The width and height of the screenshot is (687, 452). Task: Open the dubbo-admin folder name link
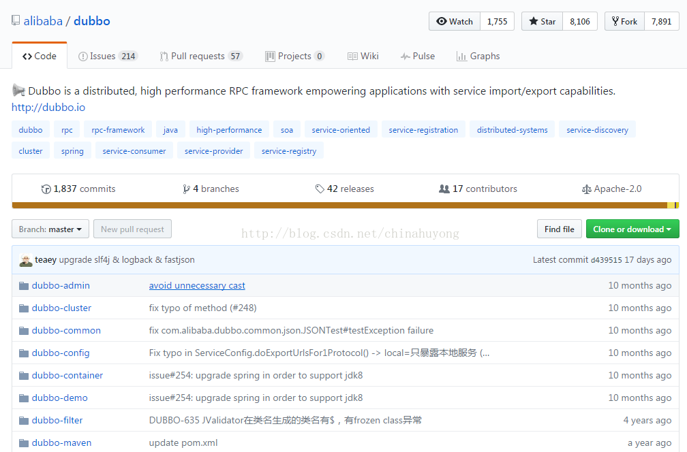pos(61,286)
